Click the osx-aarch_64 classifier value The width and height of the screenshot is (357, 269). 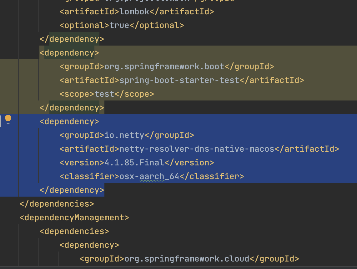(x=149, y=176)
